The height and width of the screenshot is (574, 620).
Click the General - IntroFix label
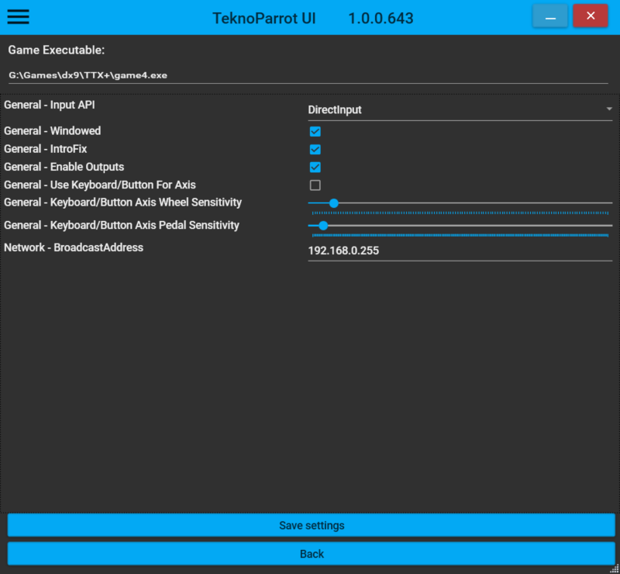pos(46,149)
